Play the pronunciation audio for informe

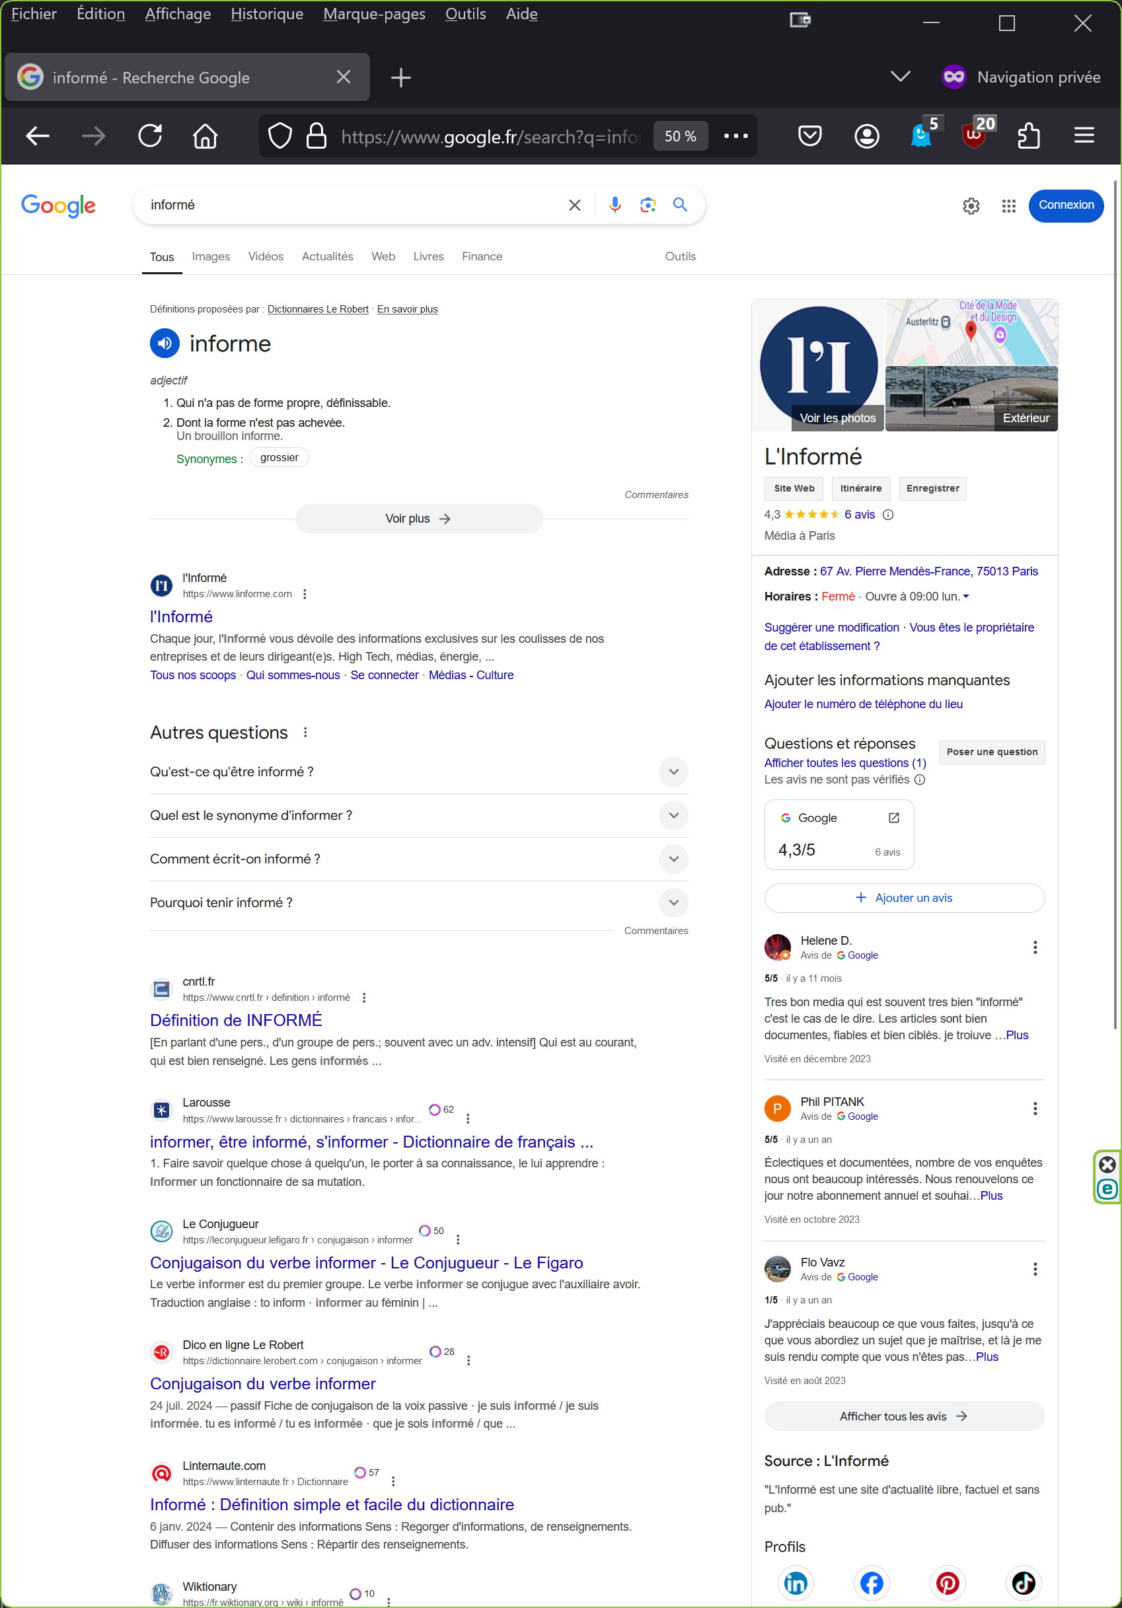click(x=165, y=343)
